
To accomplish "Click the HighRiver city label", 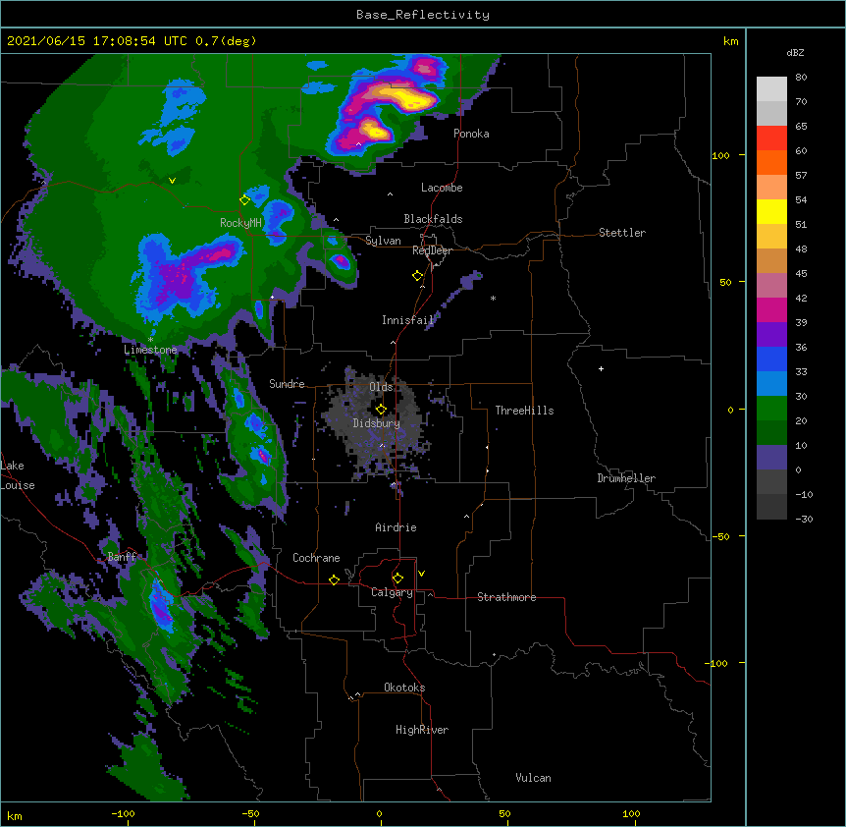I will [x=422, y=730].
